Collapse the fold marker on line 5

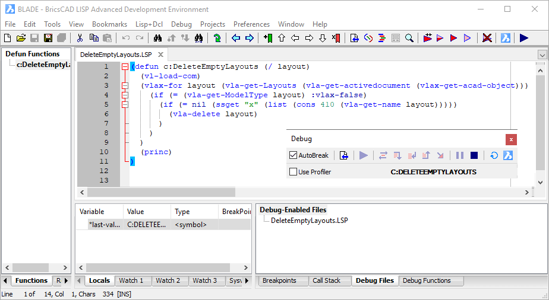point(125,104)
